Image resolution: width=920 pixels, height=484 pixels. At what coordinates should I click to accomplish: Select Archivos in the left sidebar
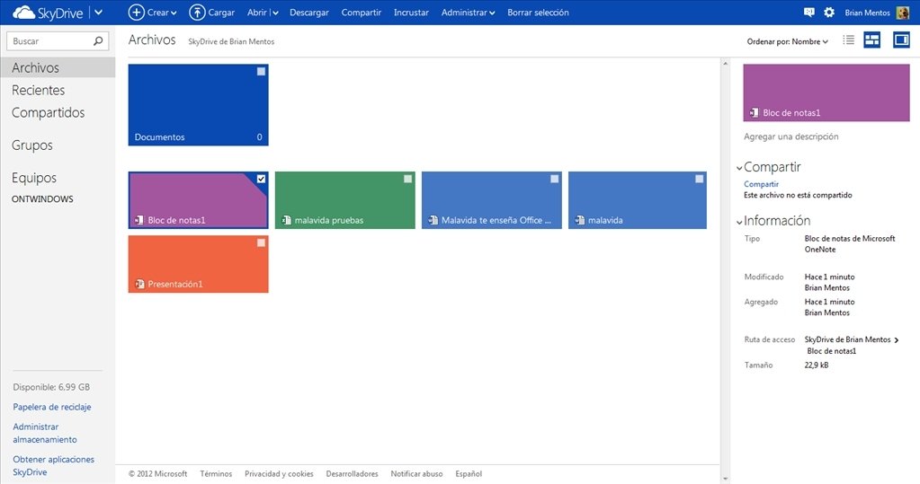pyautogui.click(x=58, y=67)
